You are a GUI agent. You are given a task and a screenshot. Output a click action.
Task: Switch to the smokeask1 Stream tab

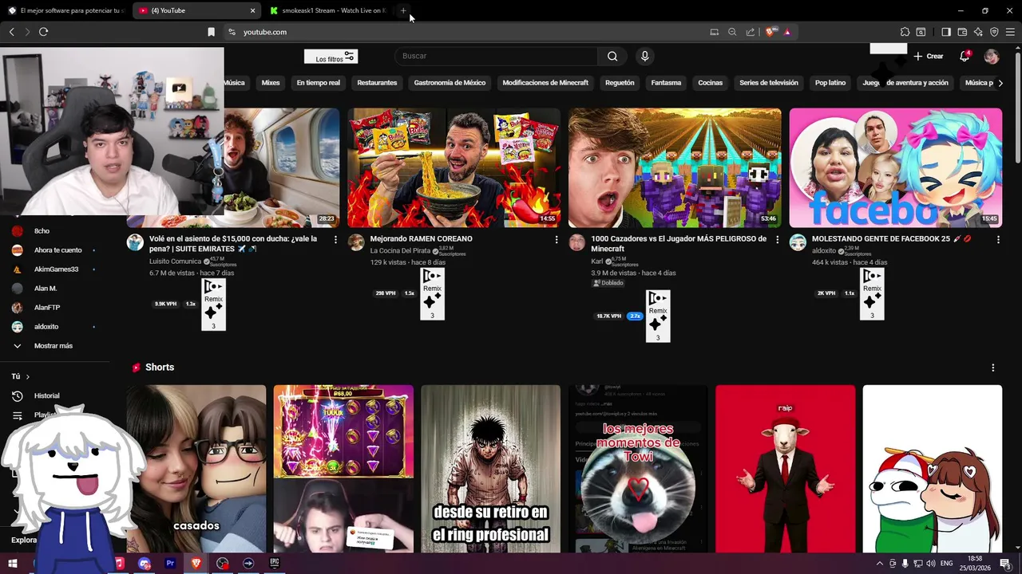click(327, 10)
